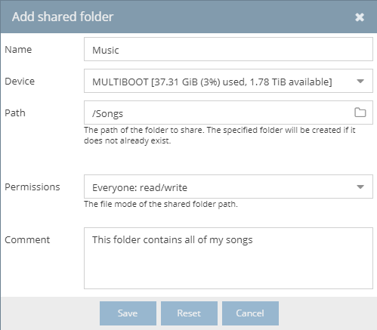This screenshot has height=330, width=377.
Task: Focus the Name field containing Music
Action: (228, 49)
